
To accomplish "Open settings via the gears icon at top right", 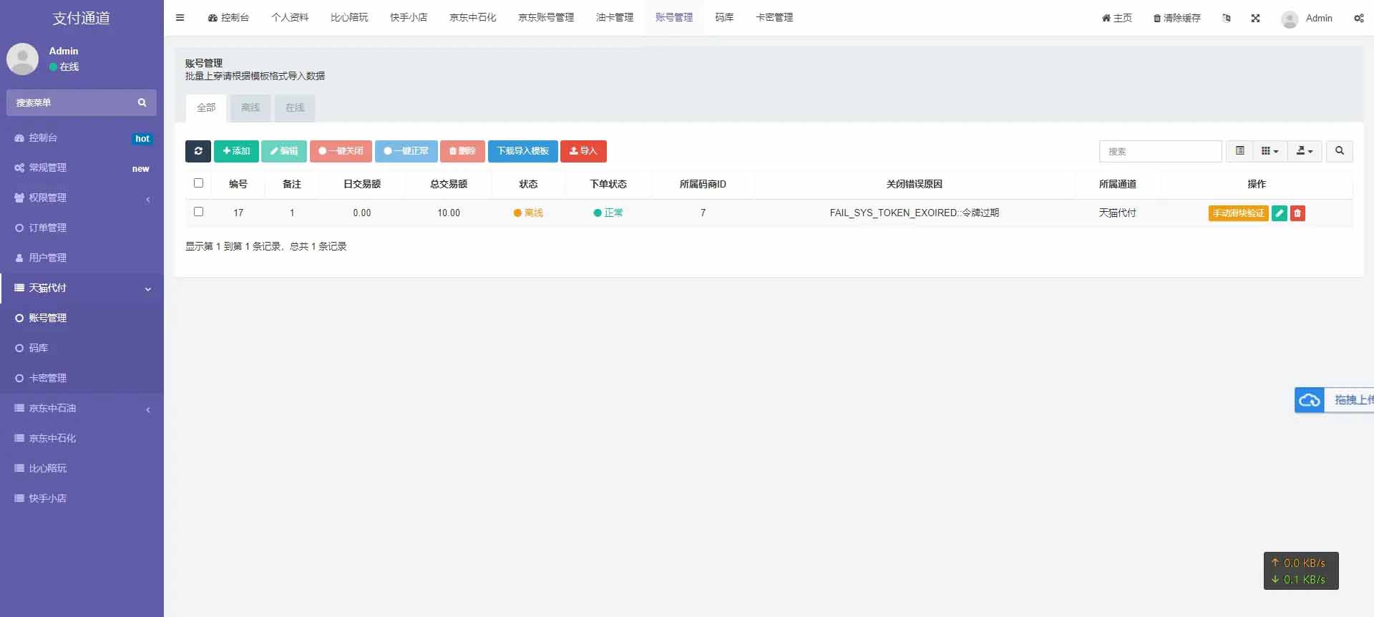I will (1358, 18).
